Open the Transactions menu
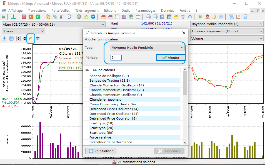The width and height of the screenshot is (265, 165). (x=37, y=11)
